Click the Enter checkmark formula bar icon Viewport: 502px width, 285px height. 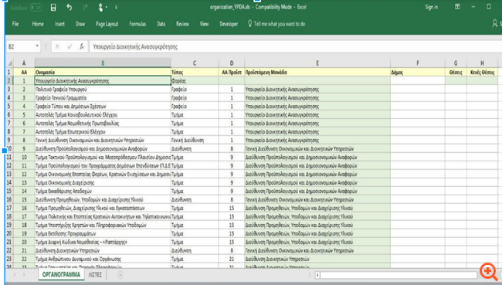pos(70,47)
